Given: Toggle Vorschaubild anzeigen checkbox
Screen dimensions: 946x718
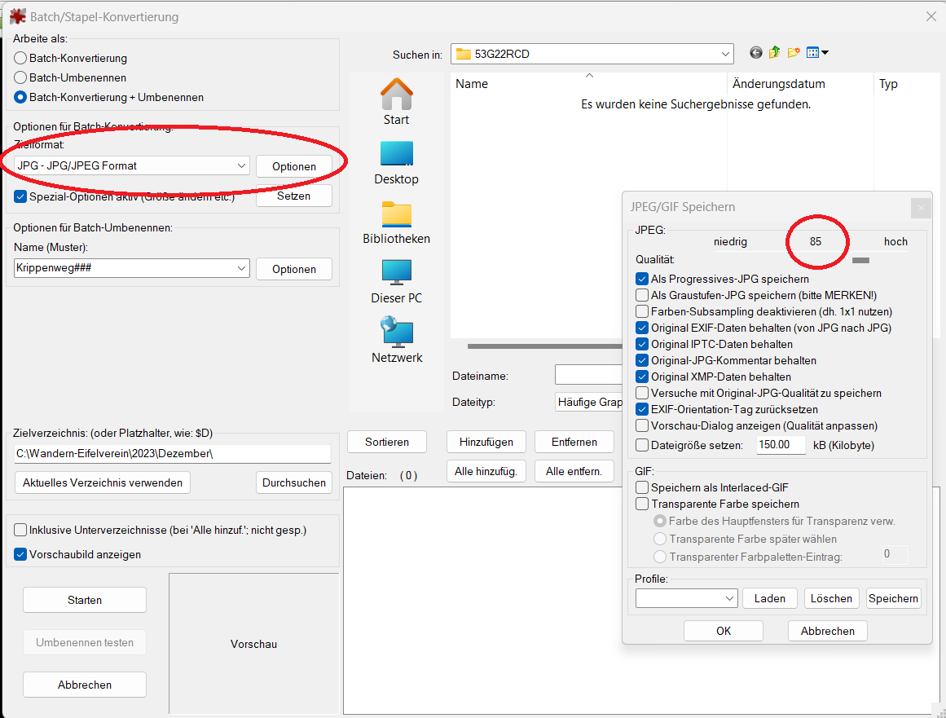Looking at the screenshot, I should pos(20,554).
